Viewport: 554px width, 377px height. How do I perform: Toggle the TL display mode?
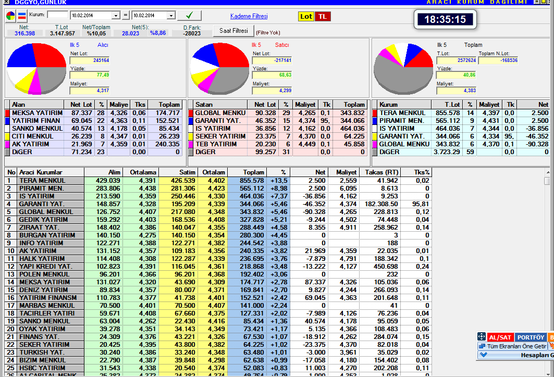pos(323,16)
